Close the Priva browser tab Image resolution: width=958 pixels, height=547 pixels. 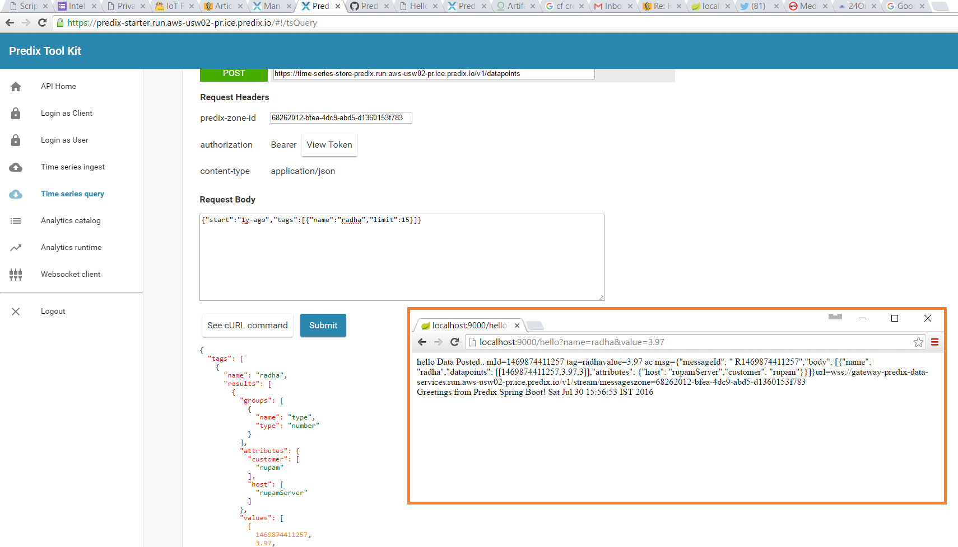pos(143,6)
